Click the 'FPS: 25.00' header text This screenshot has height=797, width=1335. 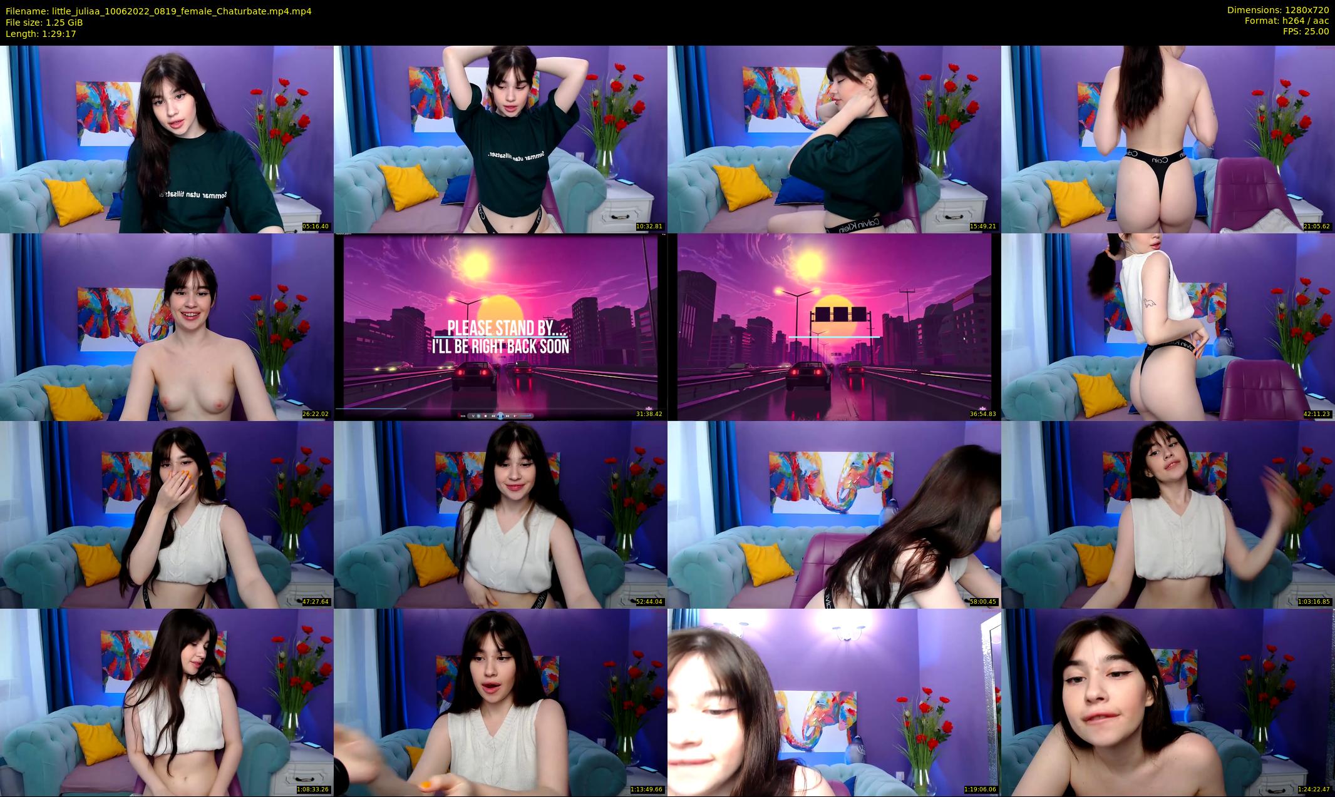[1306, 31]
